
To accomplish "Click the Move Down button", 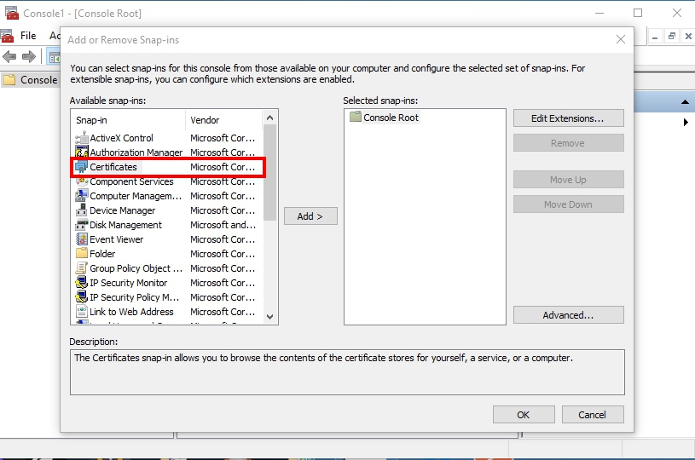I will pos(568,204).
